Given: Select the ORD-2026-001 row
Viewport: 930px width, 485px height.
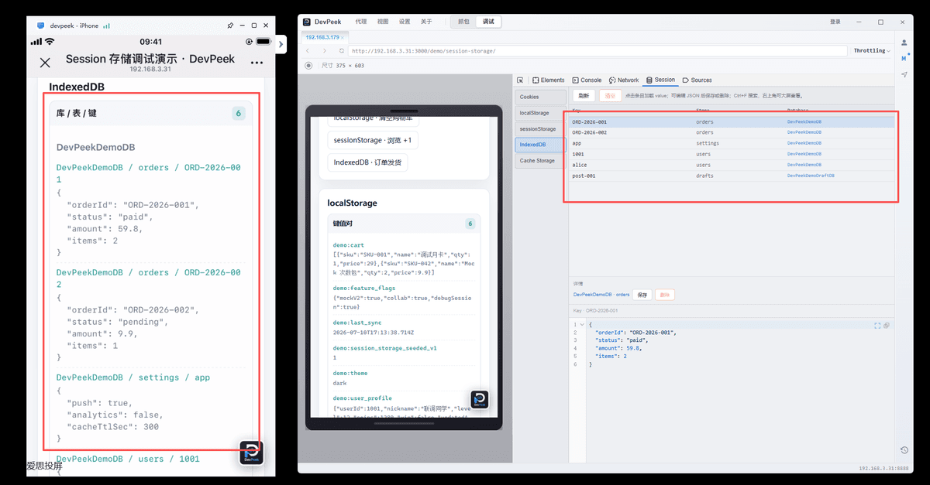Looking at the screenshot, I should click(x=732, y=122).
